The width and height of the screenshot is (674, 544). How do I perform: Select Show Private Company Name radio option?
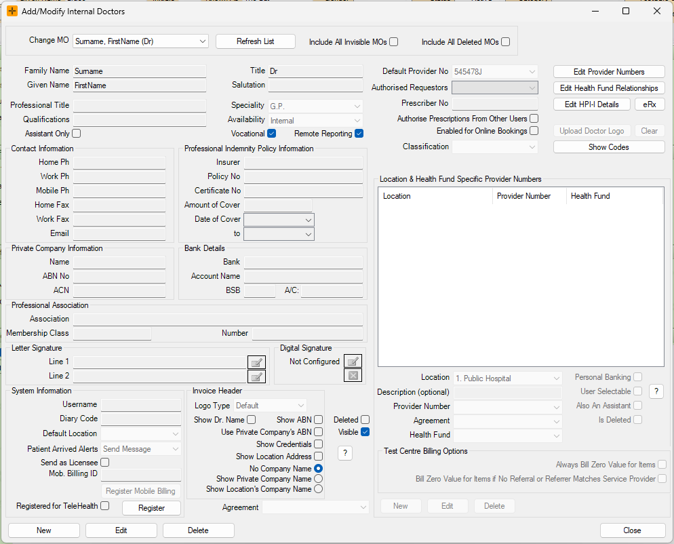coord(318,479)
